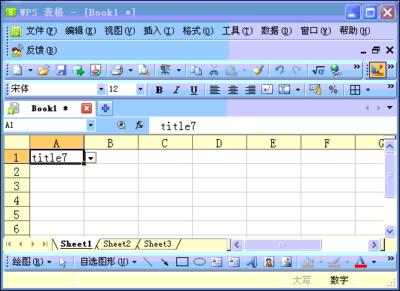
Task: Toggle Underline formatting
Action: 194,90
